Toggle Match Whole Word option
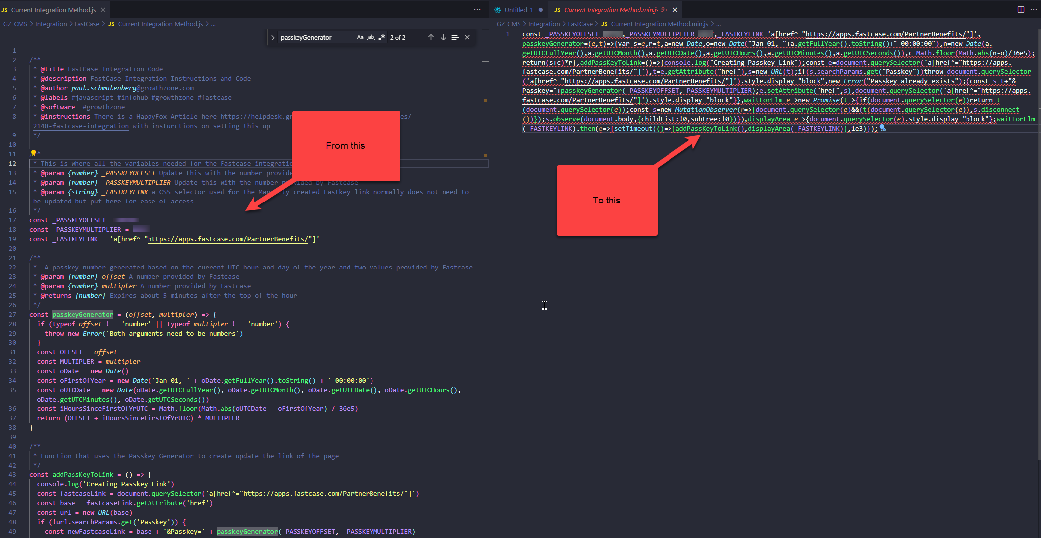Viewport: 1041px width, 538px height. click(371, 38)
